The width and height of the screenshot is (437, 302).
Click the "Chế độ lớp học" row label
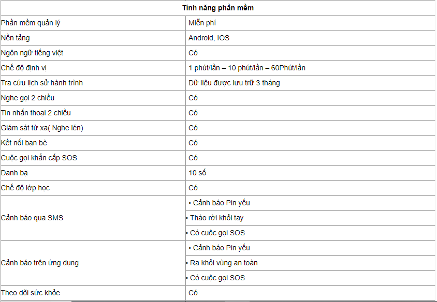25,188
